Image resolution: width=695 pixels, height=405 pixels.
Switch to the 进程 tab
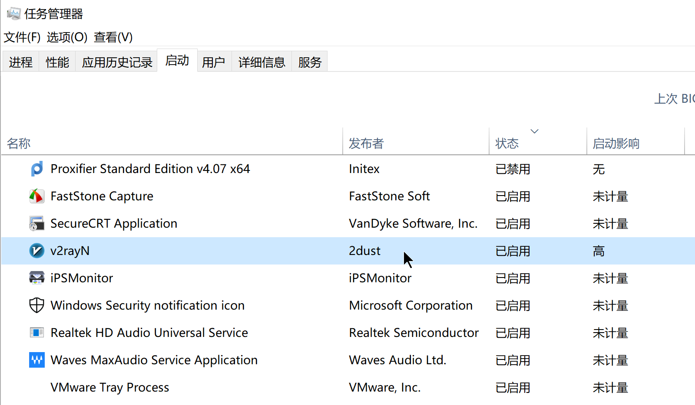21,62
